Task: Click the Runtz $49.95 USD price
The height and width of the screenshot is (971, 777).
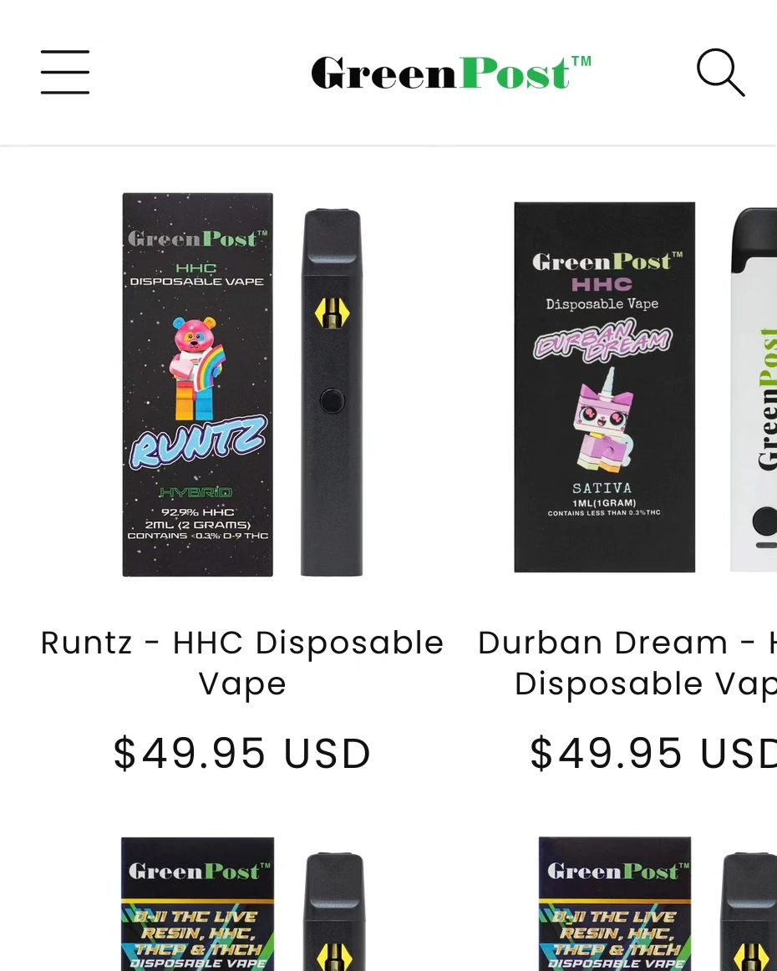Action: coord(242,753)
